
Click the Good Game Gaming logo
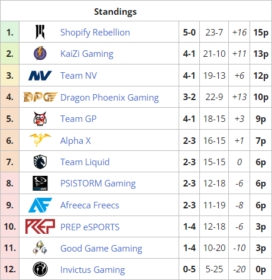point(40,247)
